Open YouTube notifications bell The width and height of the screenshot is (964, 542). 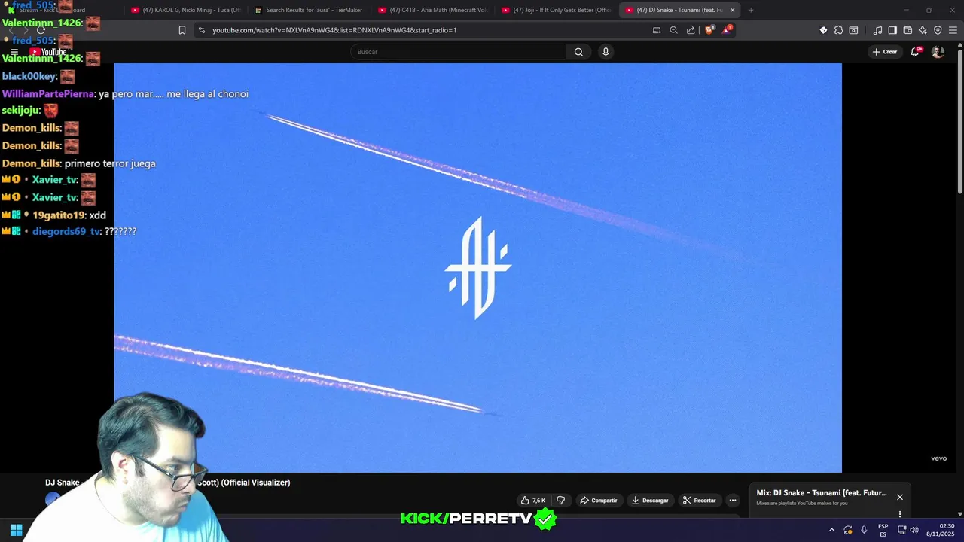[x=915, y=52]
